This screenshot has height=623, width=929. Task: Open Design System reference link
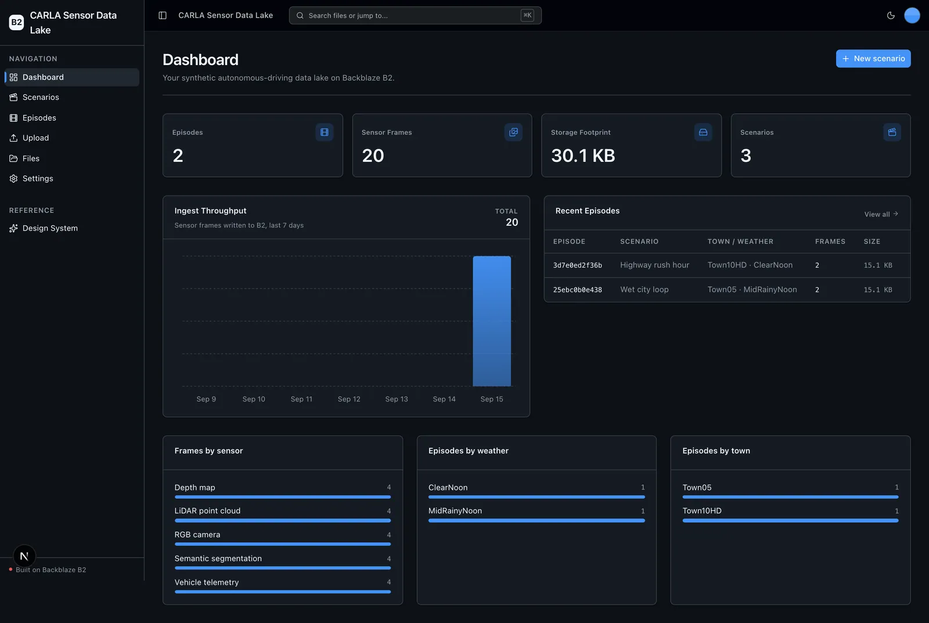pos(72,229)
